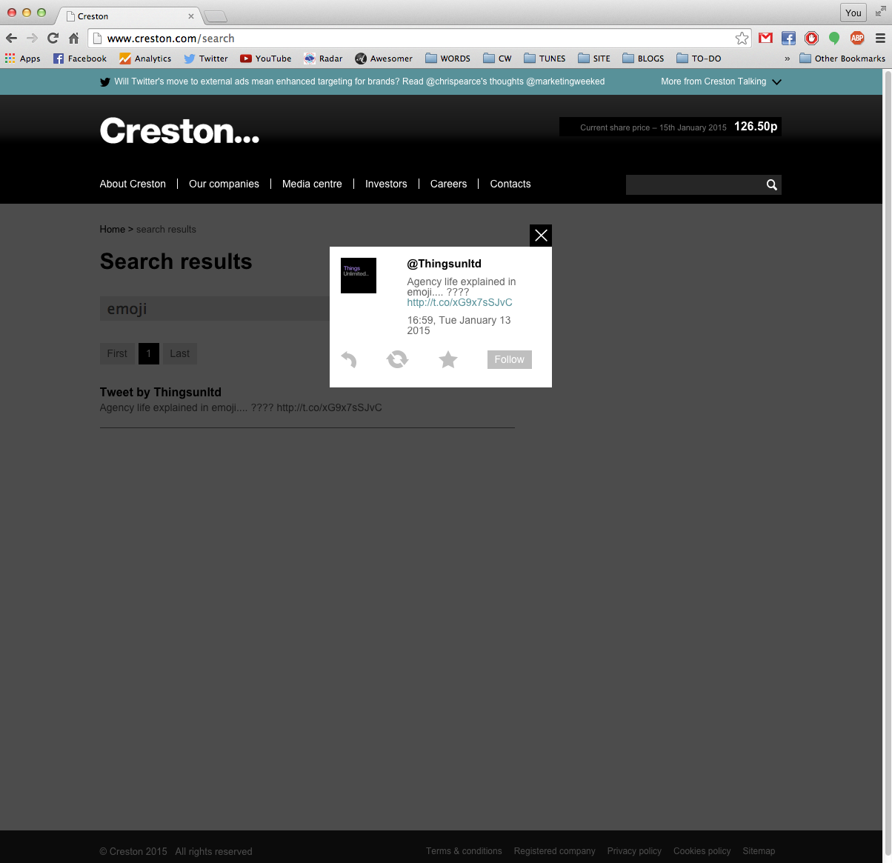Click green speech bubble extension icon
The height and width of the screenshot is (863, 892).
834,38
